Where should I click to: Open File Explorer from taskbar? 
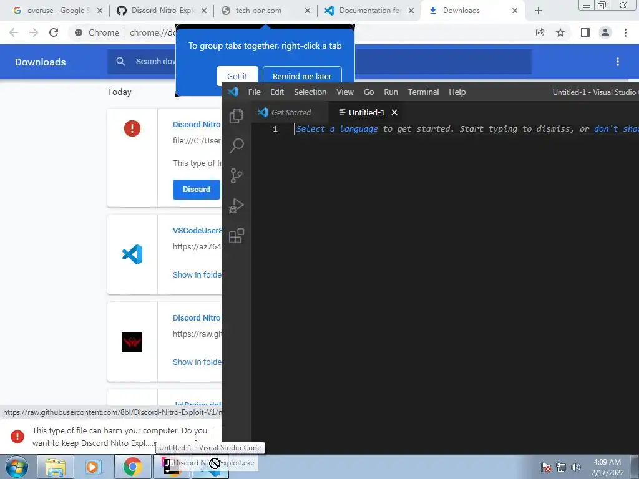[56, 467]
